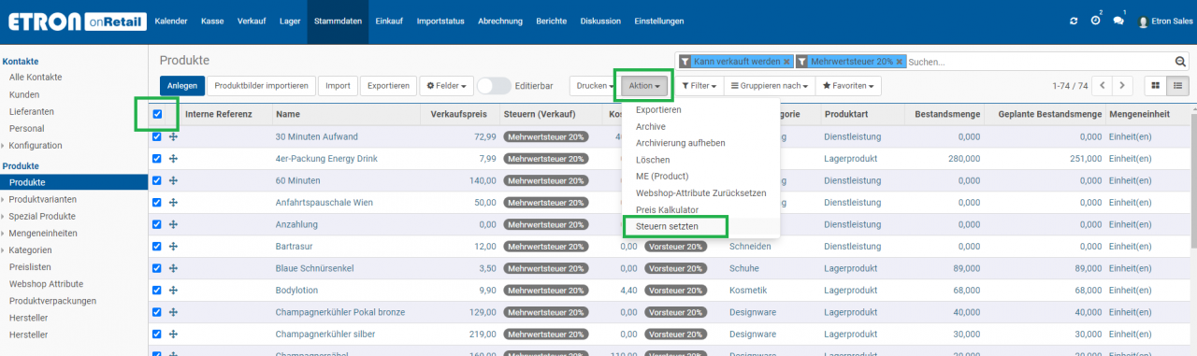The width and height of the screenshot is (1197, 356).
Task: Uncheck the Anzahlung row checkbox
Action: [x=157, y=224]
